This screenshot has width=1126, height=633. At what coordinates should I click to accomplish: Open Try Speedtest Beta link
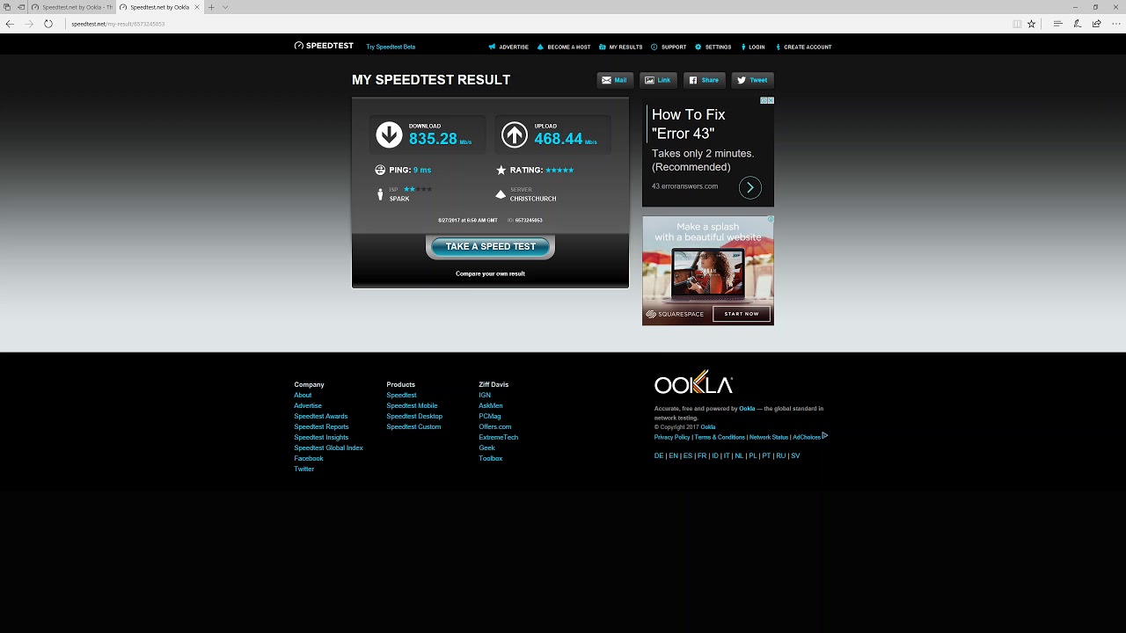point(391,47)
